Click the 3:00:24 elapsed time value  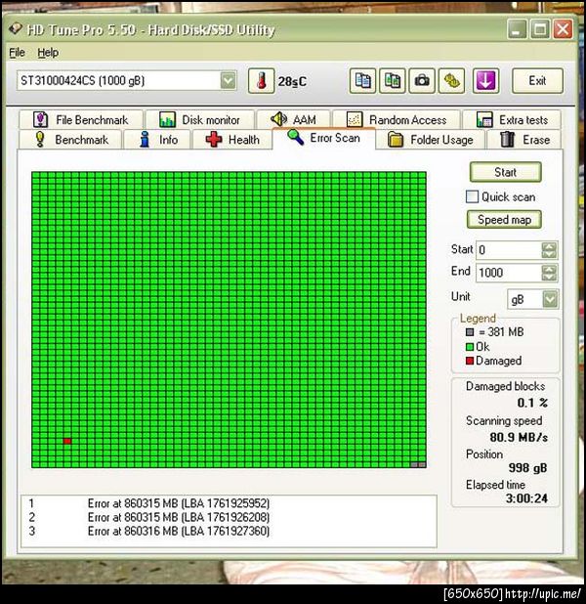coord(526,498)
